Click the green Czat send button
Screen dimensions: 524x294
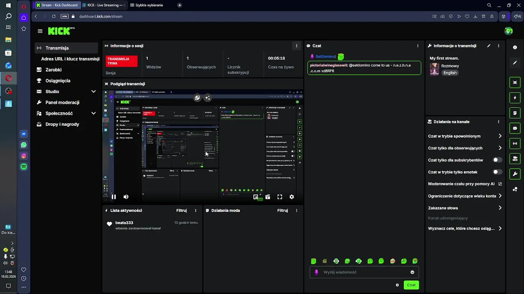click(x=411, y=285)
